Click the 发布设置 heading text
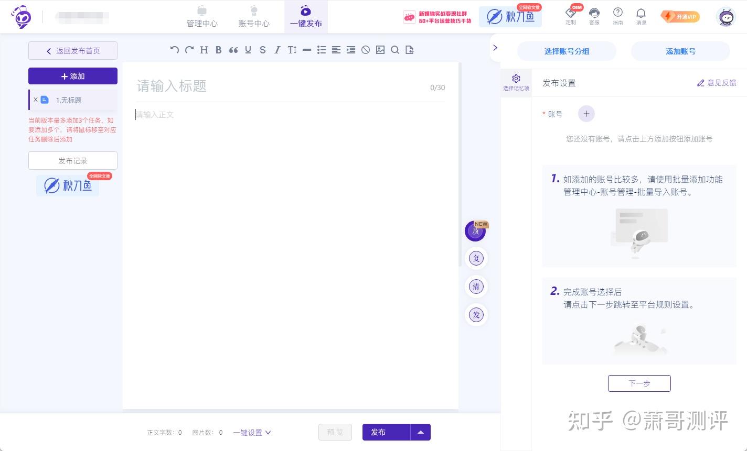Image resolution: width=747 pixels, height=451 pixels. tap(559, 83)
